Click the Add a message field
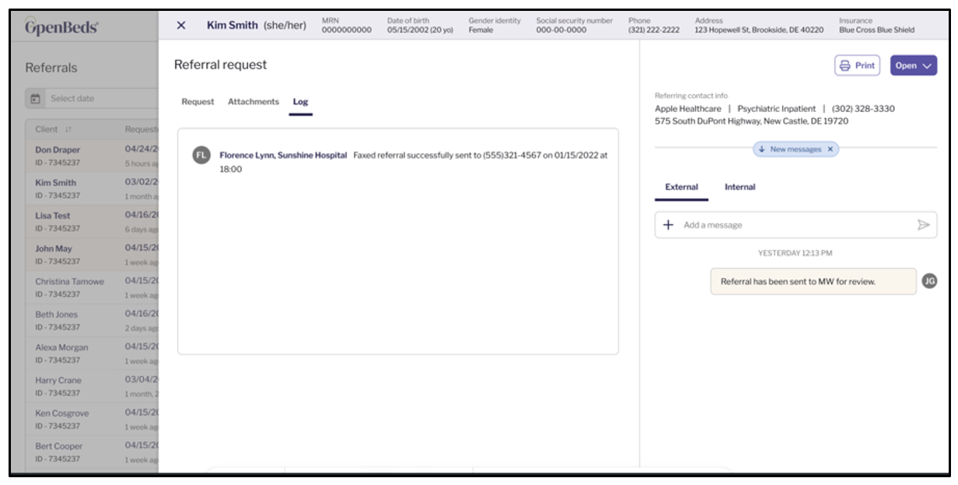This screenshot has height=485, width=958. pos(795,225)
